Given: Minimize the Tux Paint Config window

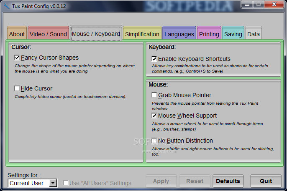Looking at the screenshot, I should [x=247, y=4].
